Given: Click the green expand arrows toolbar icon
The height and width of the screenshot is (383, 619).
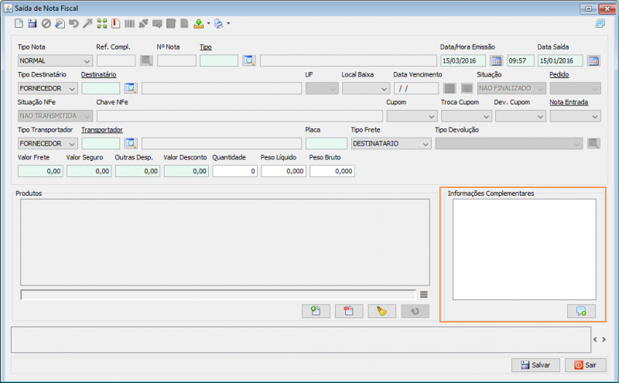Looking at the screenshot, I should (102, 24).
